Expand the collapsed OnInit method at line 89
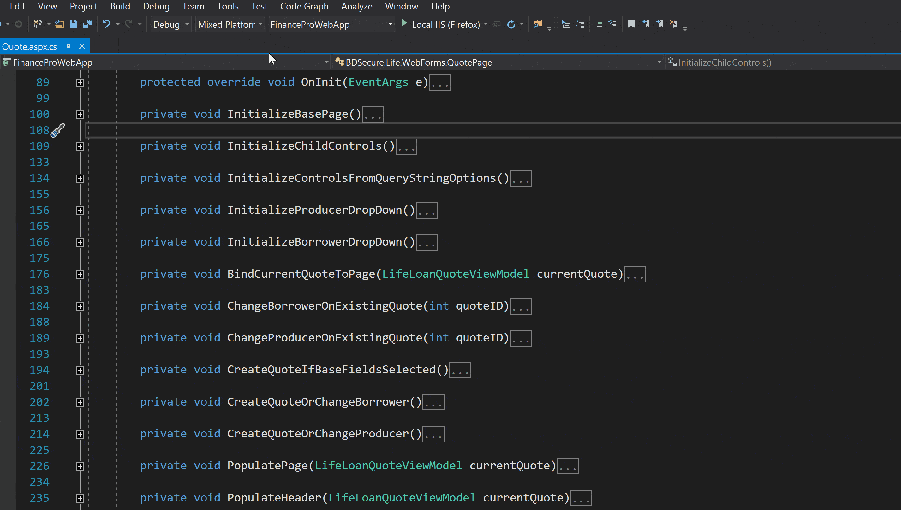 [80, 83]
